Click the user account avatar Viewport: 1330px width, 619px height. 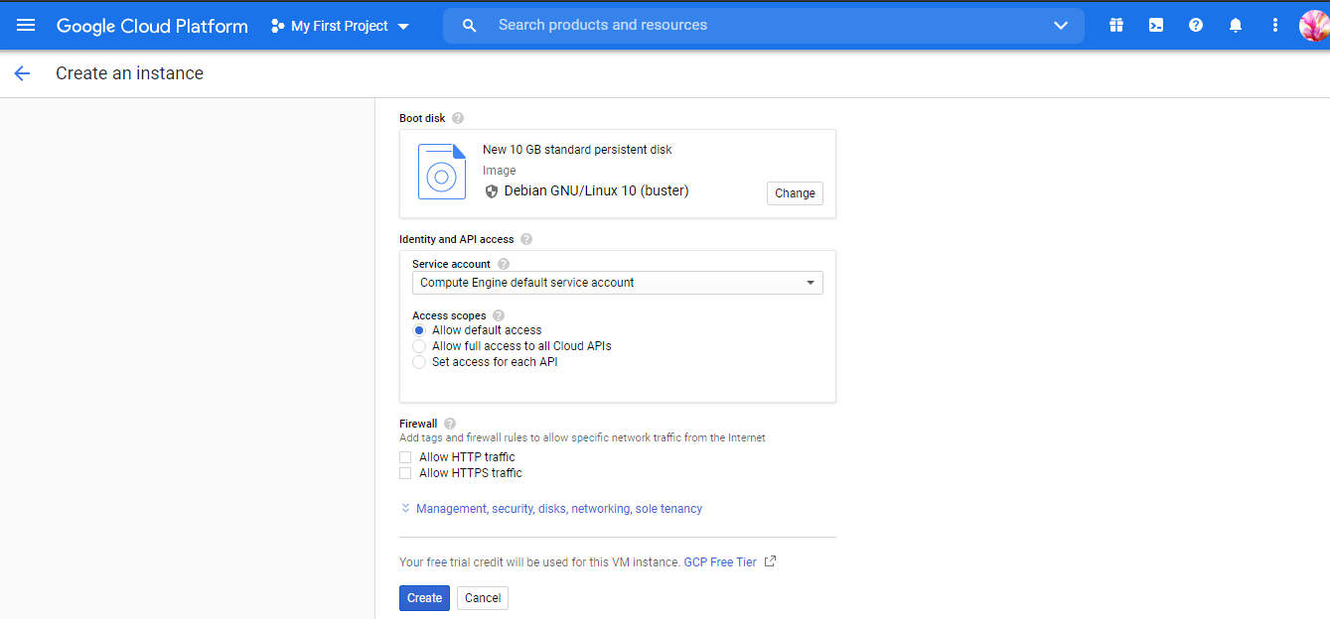[1313, 26]
